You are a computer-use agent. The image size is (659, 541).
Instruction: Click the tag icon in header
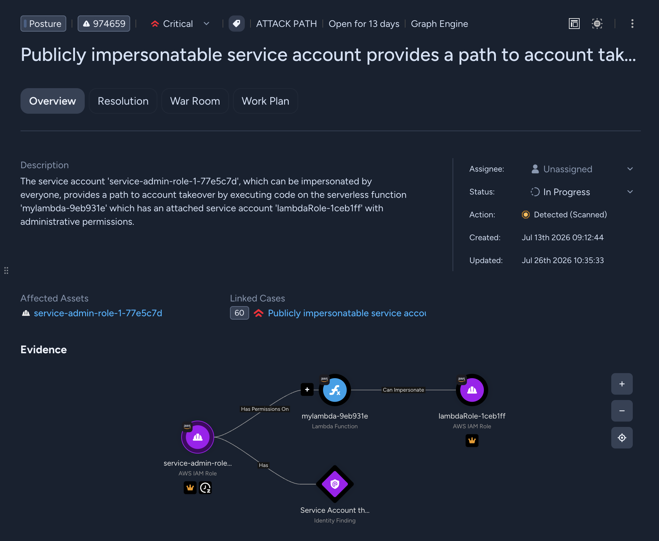pos(237,24)
